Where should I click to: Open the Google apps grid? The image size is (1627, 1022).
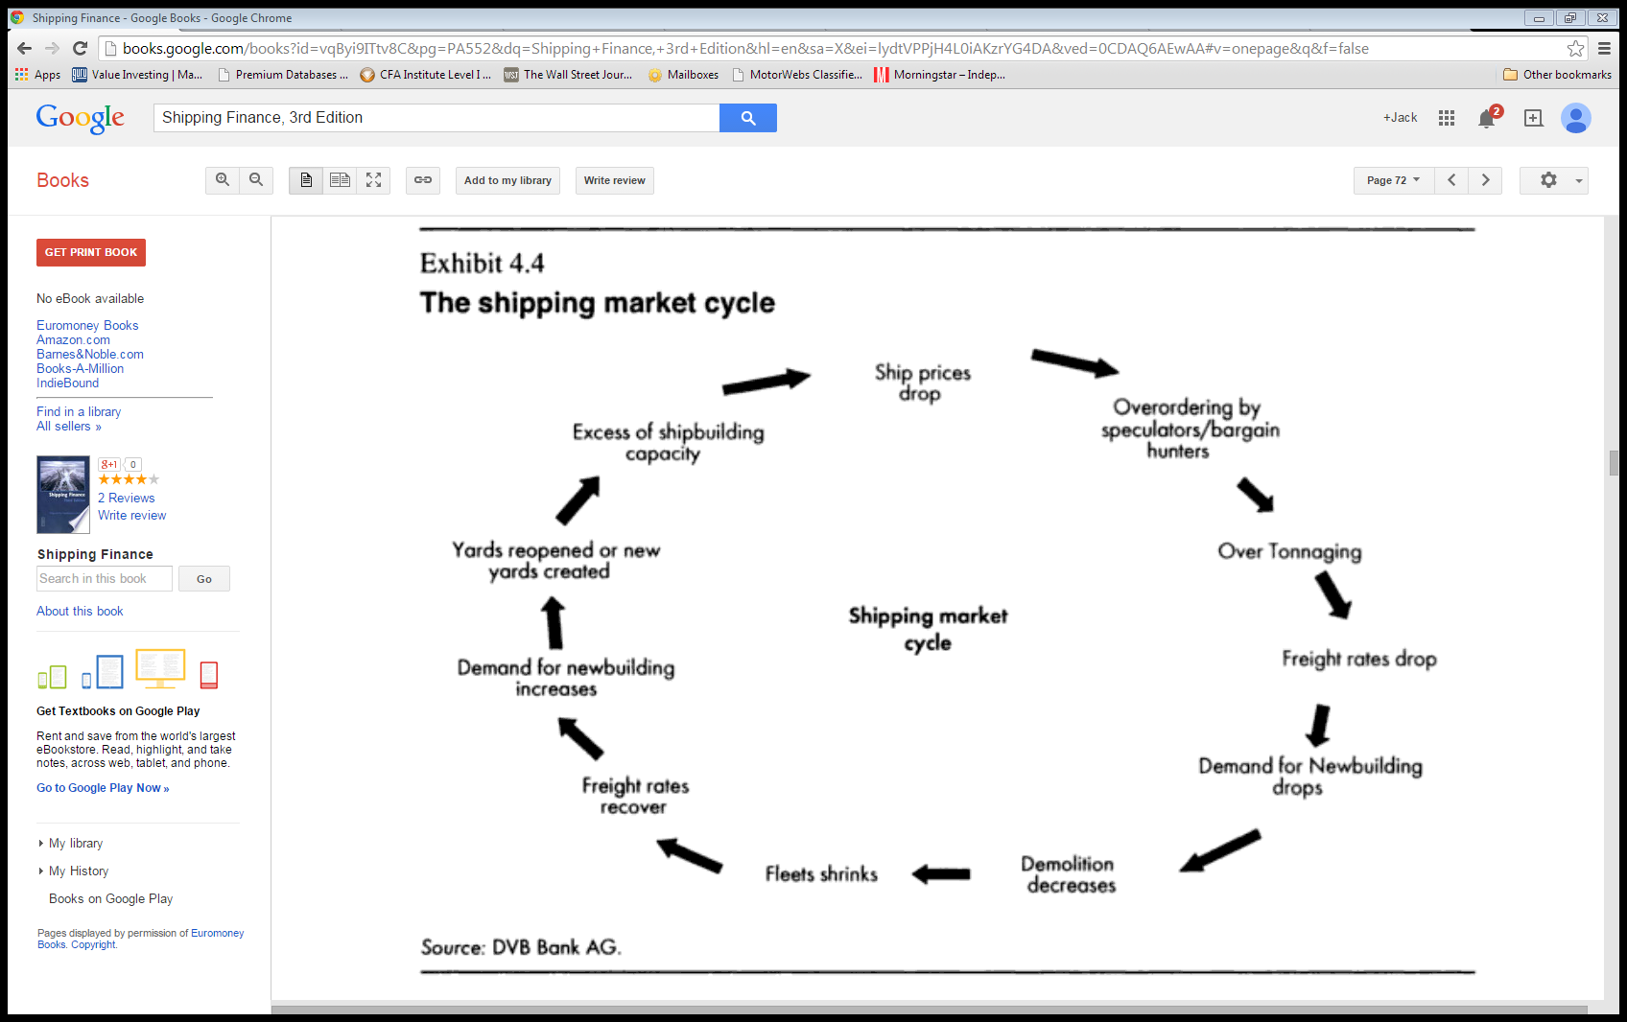tap(1446, 117)
